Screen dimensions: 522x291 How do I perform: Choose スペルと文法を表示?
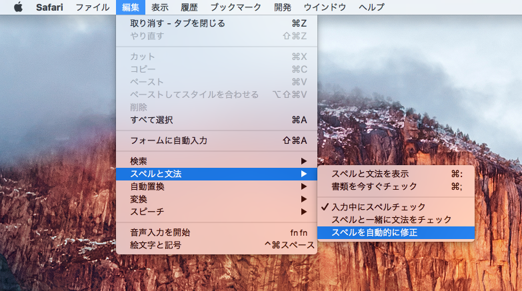coord(396,174)
